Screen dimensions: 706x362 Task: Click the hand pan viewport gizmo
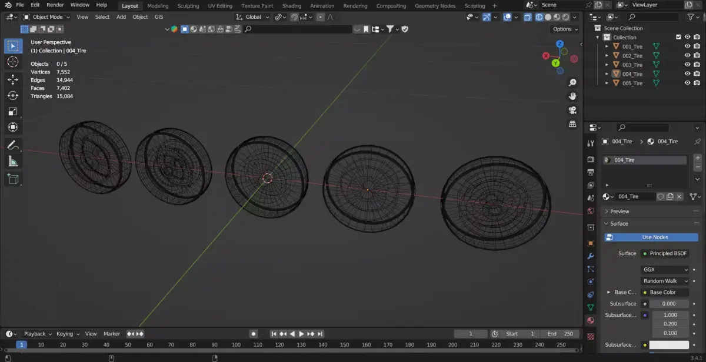572,96
